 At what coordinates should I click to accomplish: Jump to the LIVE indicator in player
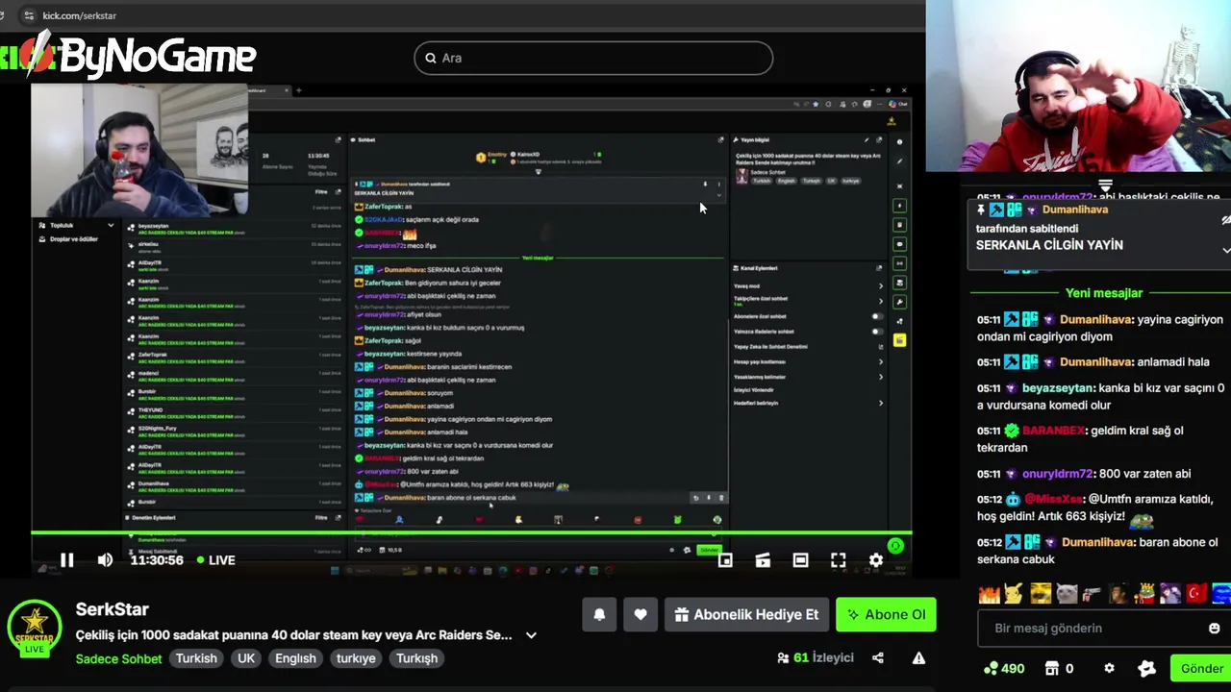(x=215, y=560)
